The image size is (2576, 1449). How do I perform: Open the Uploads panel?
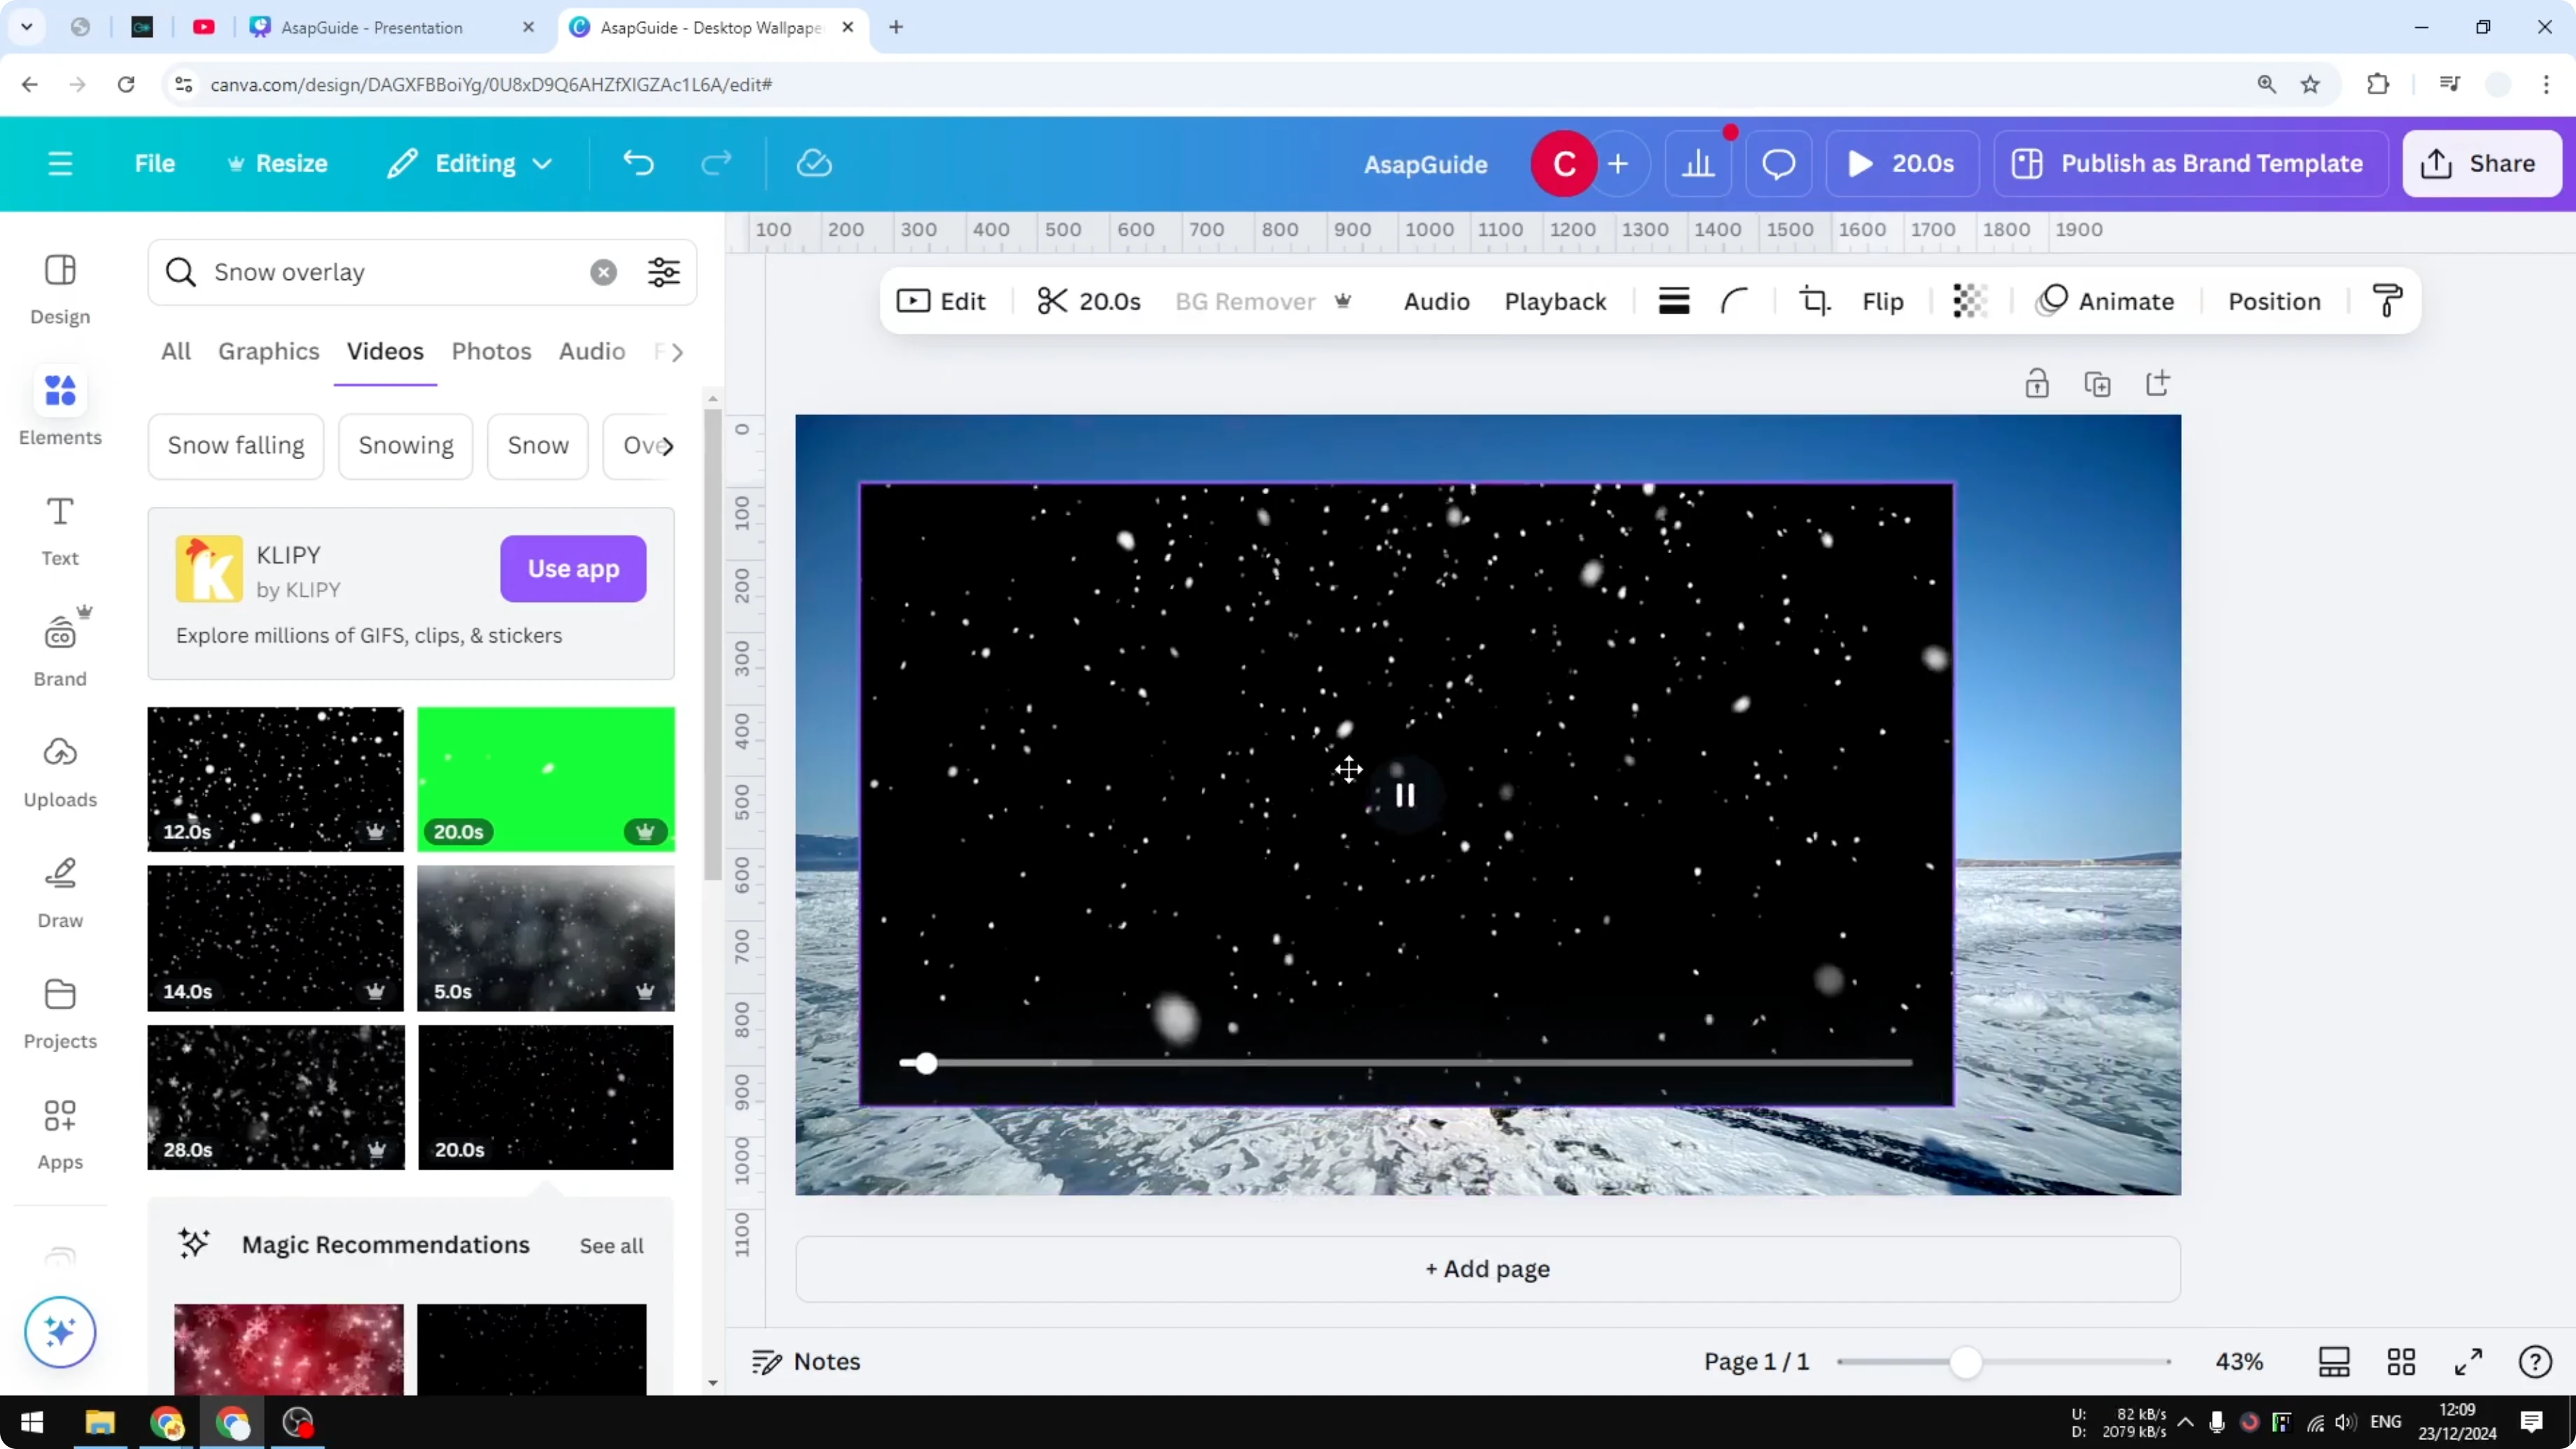[x=59, y=770]
